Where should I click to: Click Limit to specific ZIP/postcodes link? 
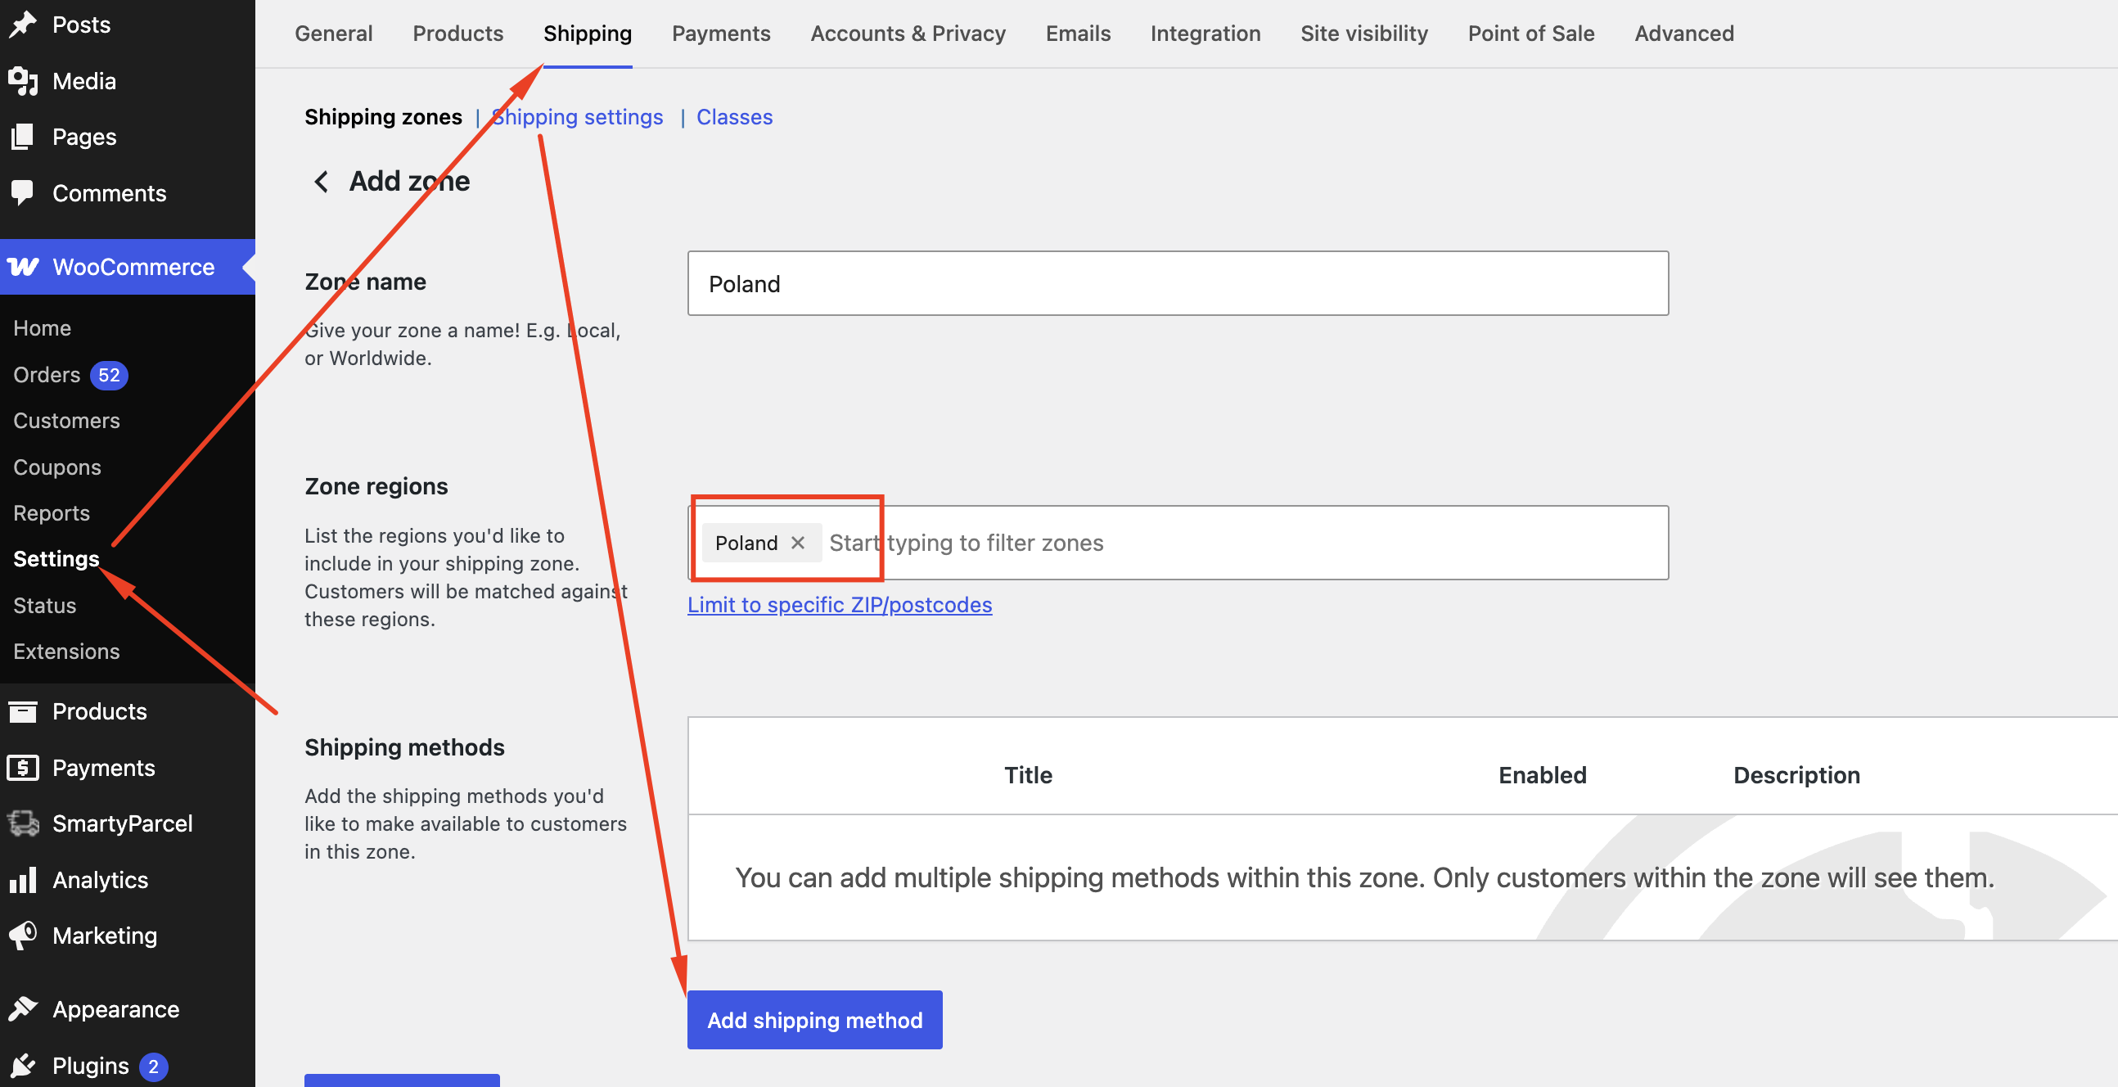coord(840,604)
